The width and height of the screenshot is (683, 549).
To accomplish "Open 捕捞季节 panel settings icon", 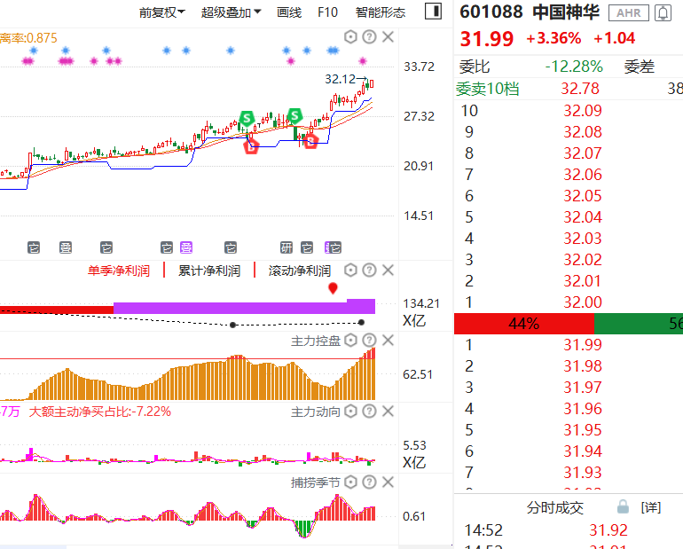I will coord(350,482).
